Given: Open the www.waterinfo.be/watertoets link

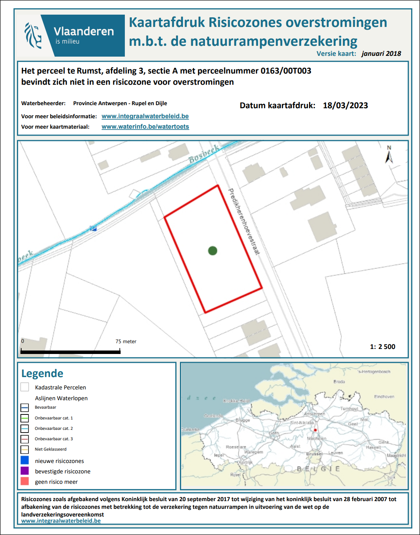Looking at the screenshot, I should point(145,127).
